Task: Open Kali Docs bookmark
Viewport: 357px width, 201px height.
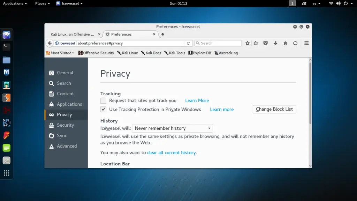Action: click(x=151, y=53)
